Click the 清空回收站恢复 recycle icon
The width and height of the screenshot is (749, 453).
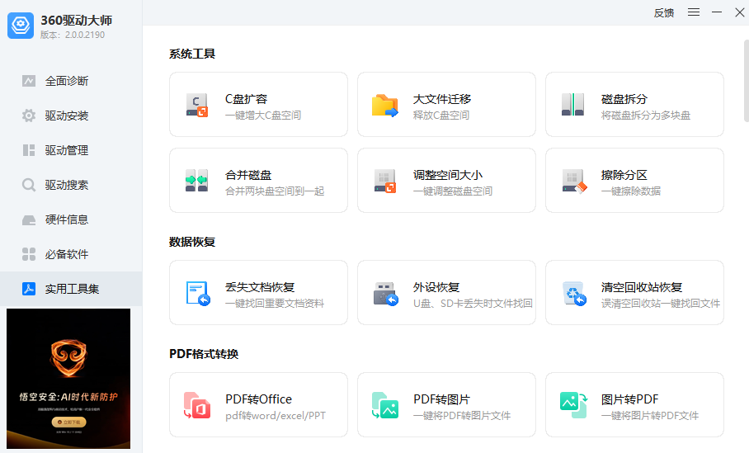click(x=574, y=294)
